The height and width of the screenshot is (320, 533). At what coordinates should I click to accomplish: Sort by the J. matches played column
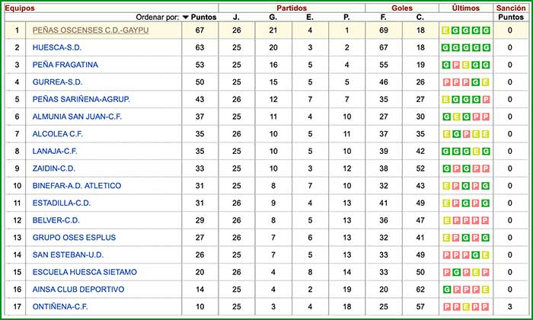pos(236,16)
